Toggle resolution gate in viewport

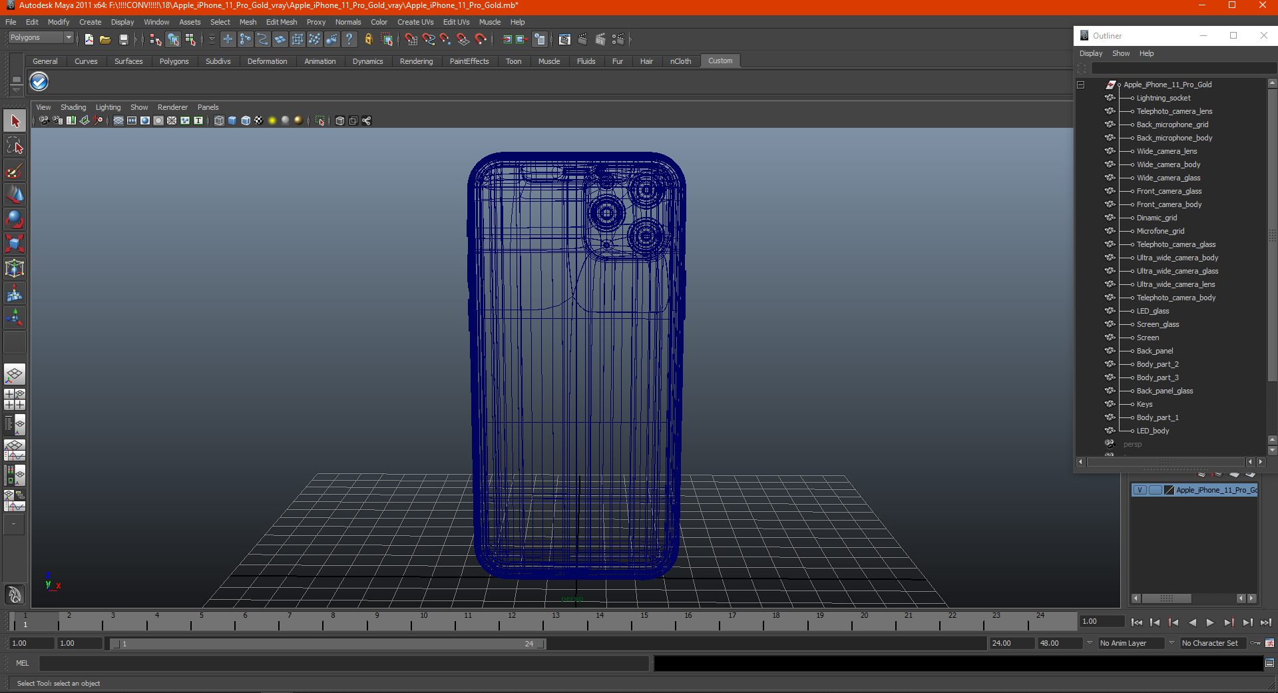point(145,120)
